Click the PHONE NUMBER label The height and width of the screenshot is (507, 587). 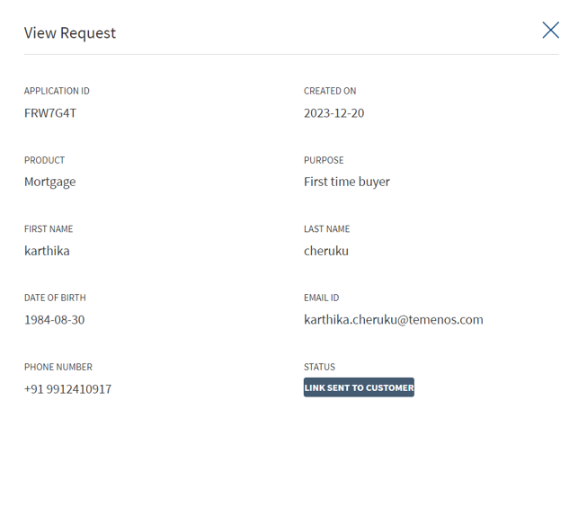click(58, 367)
